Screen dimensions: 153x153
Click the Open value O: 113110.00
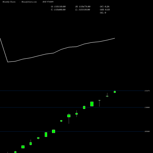coord(58,7)
